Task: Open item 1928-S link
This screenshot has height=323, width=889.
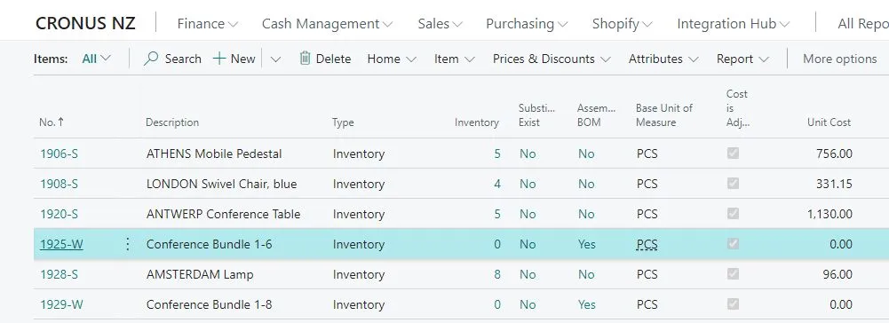Action: [x=59, y=274]
